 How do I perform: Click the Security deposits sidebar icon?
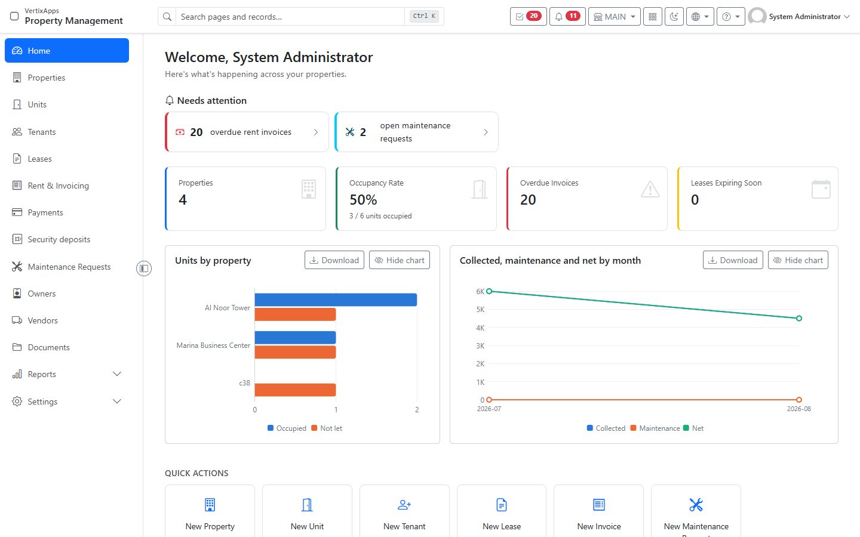pyautogui.click(x=17, y=239)
